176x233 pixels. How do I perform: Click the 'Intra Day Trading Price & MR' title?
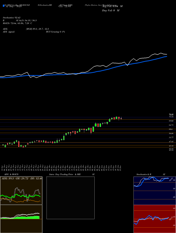[65, 174]
